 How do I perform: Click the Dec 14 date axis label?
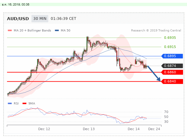point(134,129)
